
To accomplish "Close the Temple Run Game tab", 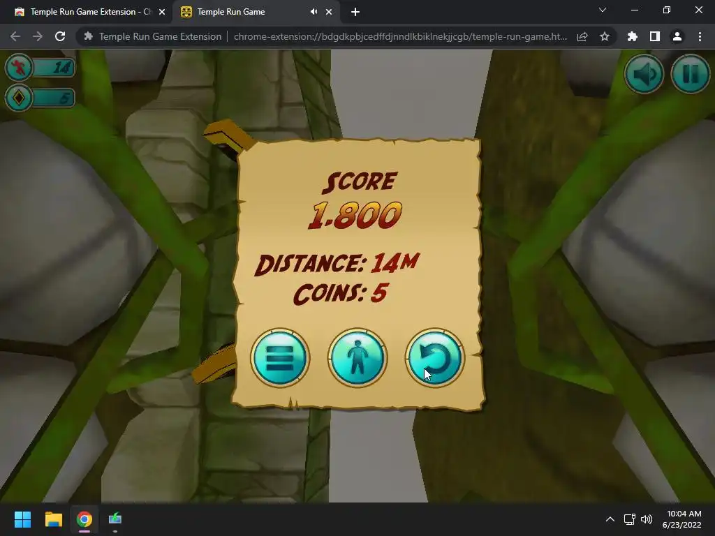I will [x=329, y=12].
